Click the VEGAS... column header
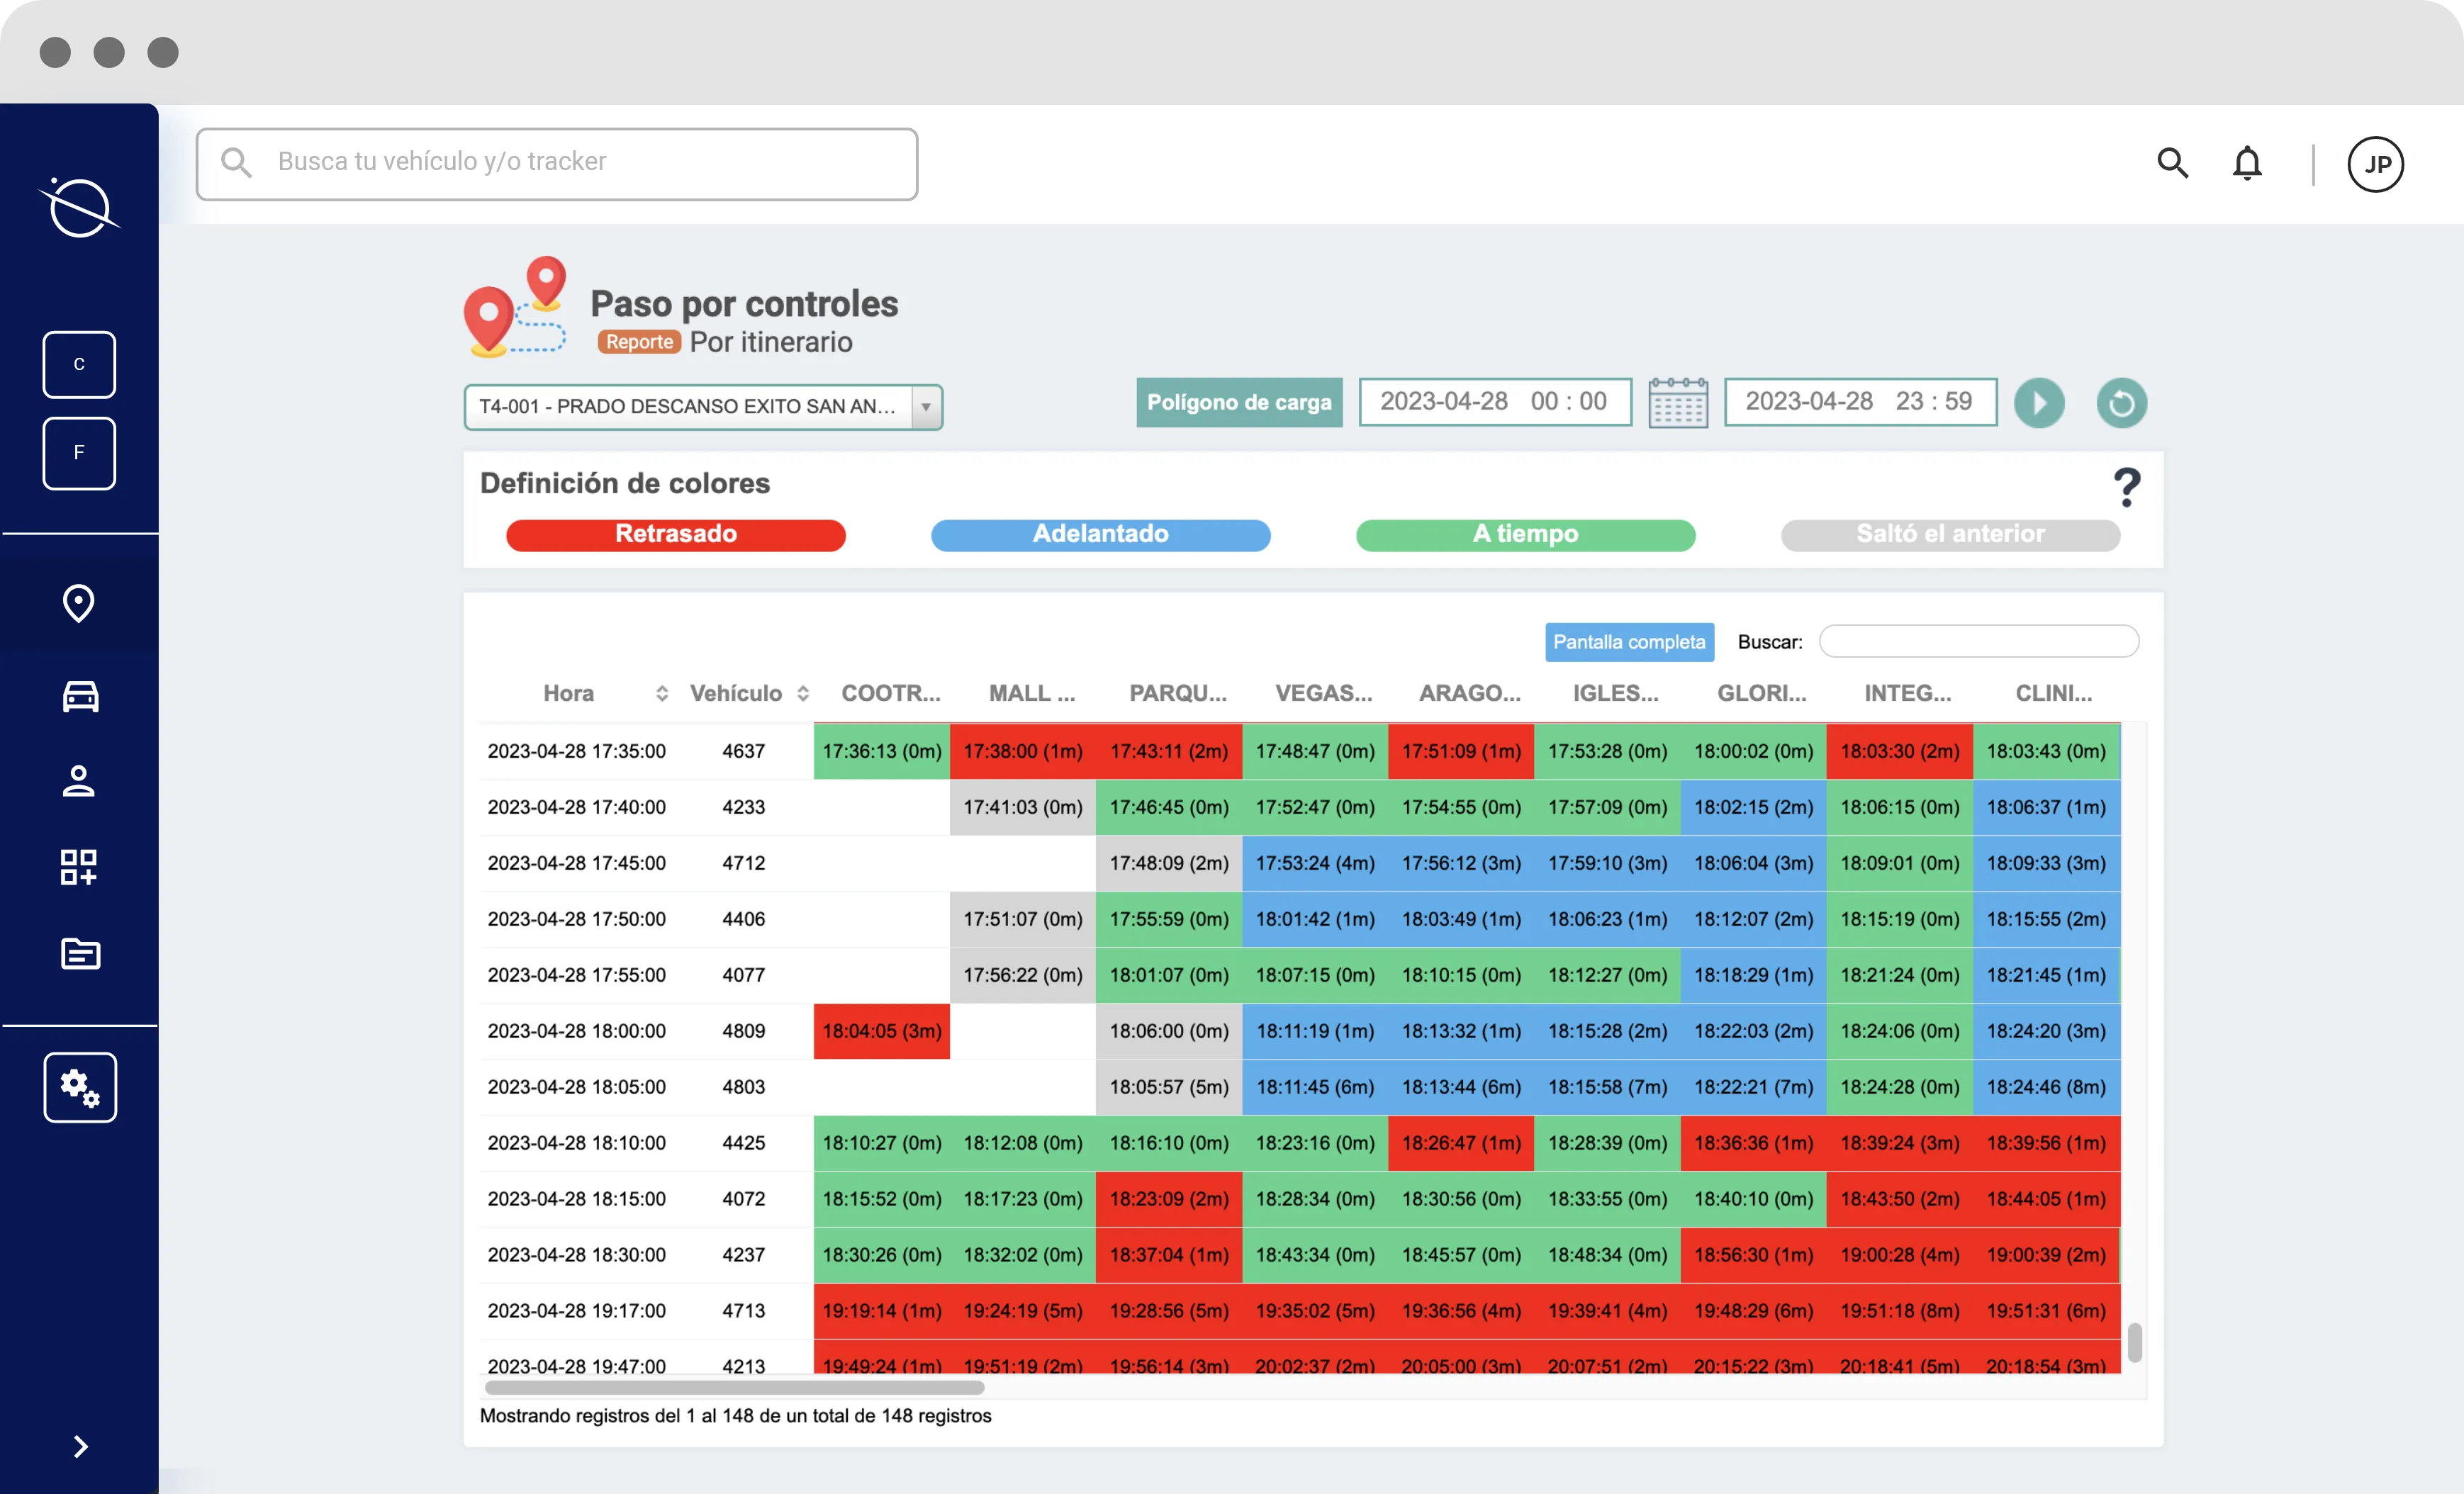The width and height of the screenshot is (2464, 1494). coord(1323,693)
